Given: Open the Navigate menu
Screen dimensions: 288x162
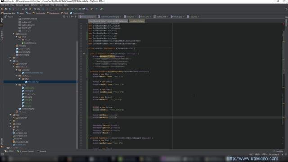Looking at the screenshot, I should pos(19,5).
